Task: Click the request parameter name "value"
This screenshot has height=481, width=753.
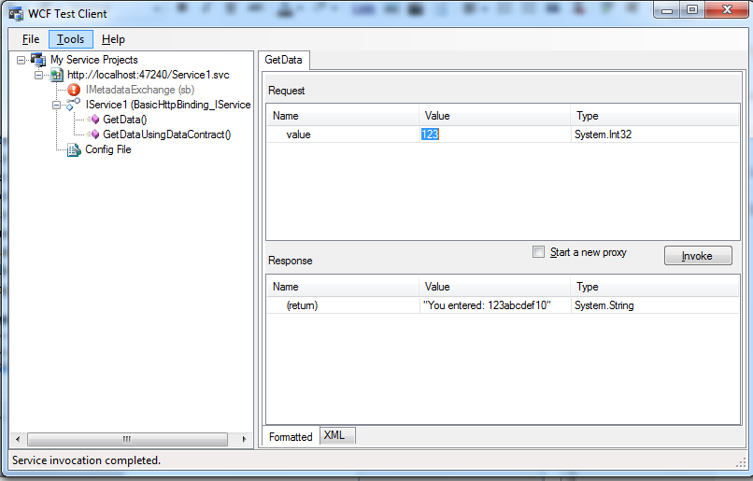Action: point(298,134)
